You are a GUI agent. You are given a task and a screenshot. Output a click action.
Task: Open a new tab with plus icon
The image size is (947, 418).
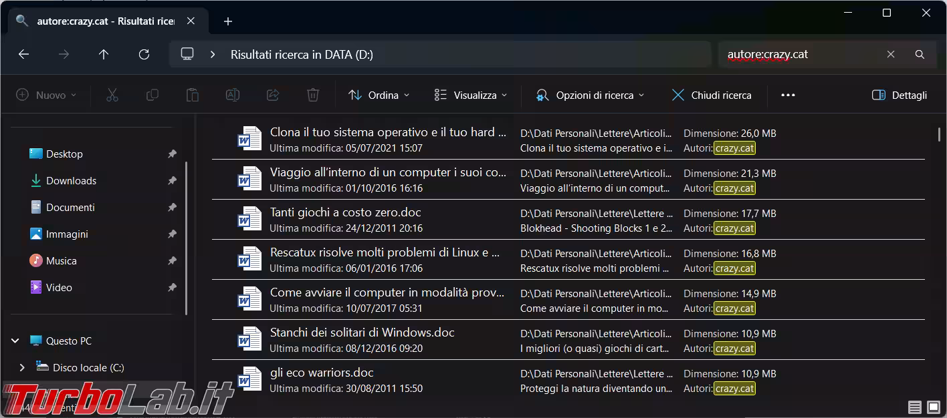pos(228,21)
